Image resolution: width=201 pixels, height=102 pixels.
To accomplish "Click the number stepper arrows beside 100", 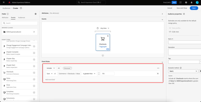I will click(99, 73).
